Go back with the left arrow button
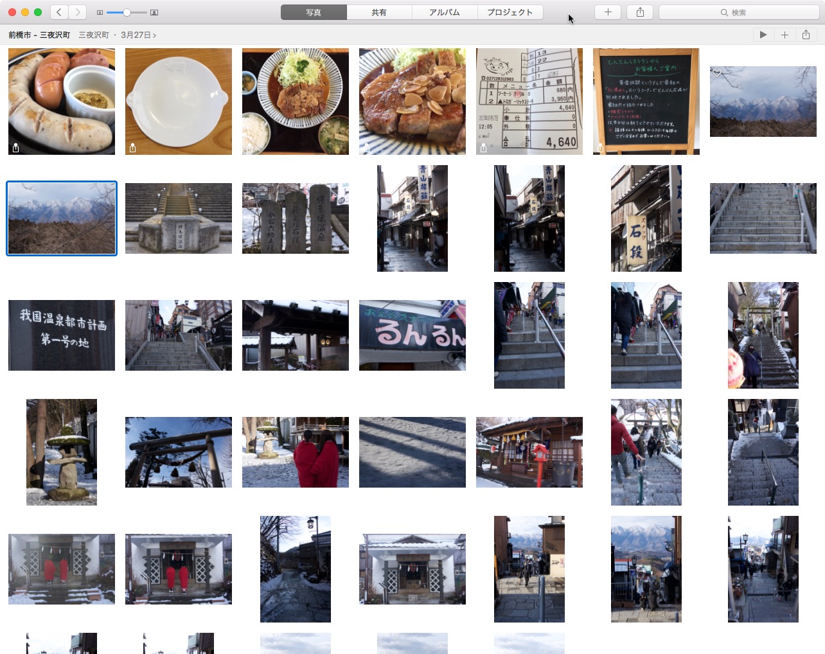 tap(59, 12)
